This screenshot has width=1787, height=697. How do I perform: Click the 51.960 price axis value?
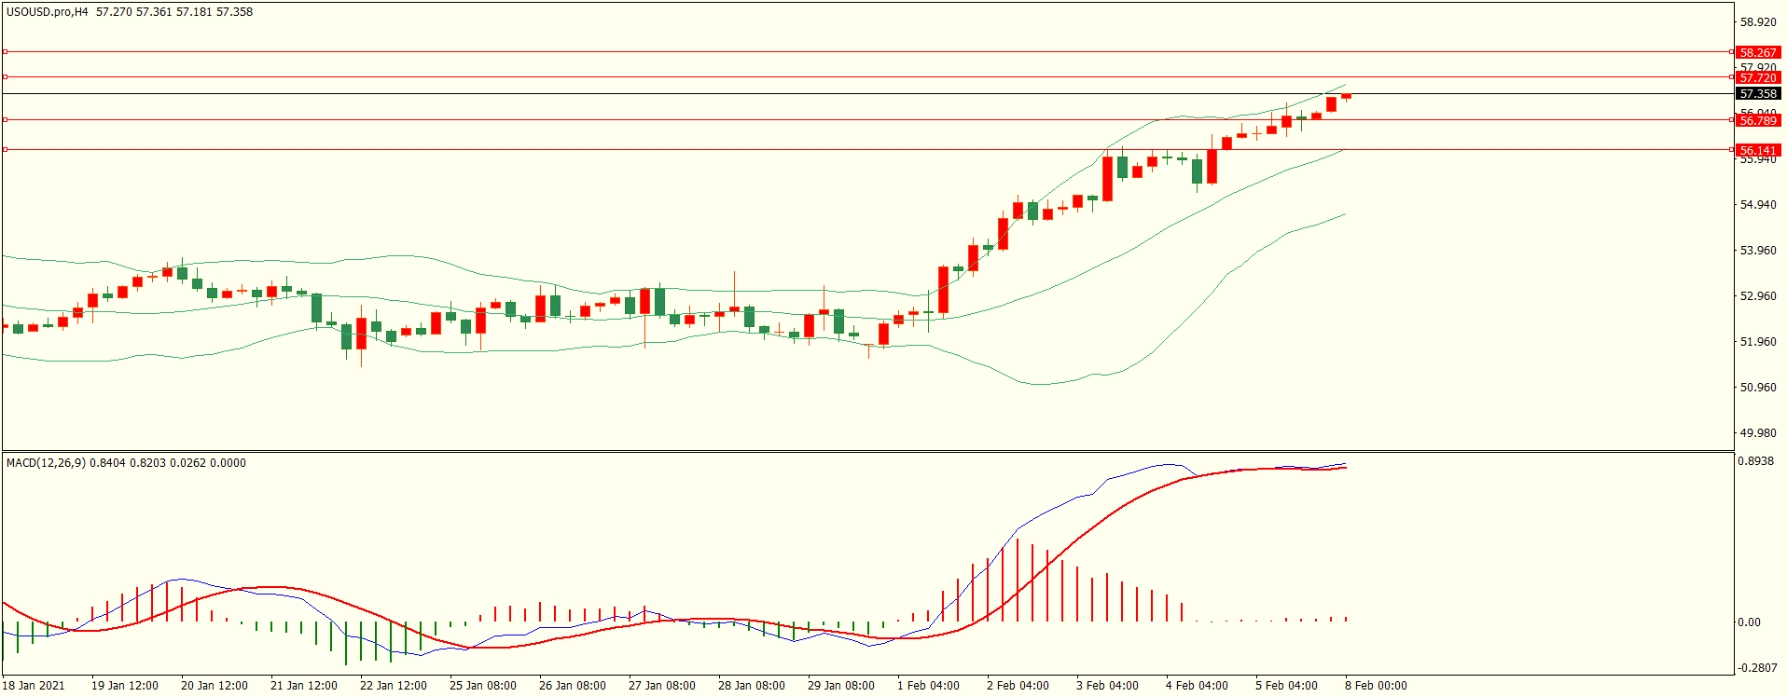point(1758,342)
